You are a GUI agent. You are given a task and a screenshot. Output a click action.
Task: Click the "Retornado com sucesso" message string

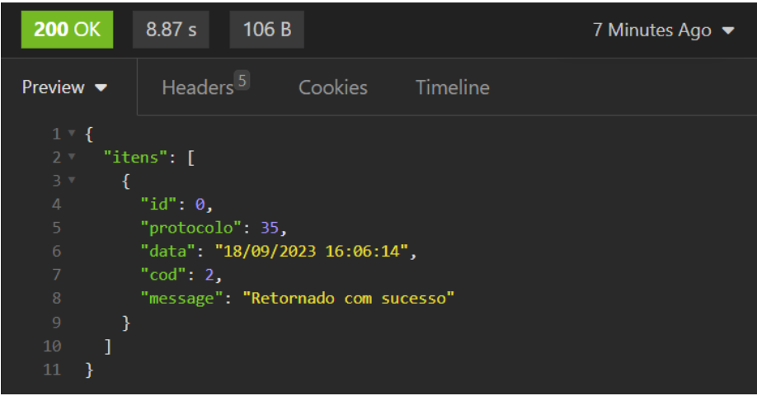point(349,298)
